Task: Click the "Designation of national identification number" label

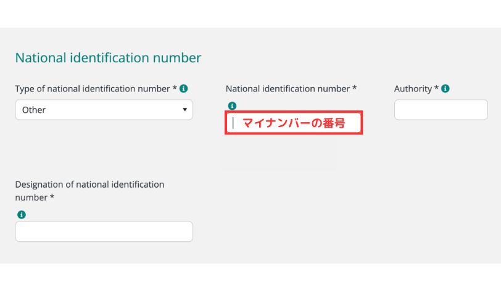Action: point(89,185)
